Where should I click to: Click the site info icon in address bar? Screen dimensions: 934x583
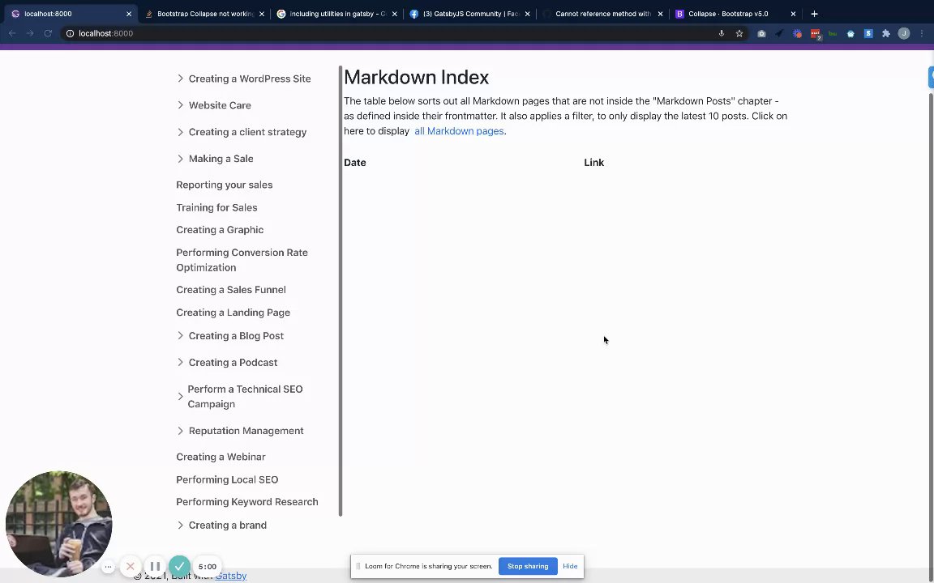click(70, 33)
